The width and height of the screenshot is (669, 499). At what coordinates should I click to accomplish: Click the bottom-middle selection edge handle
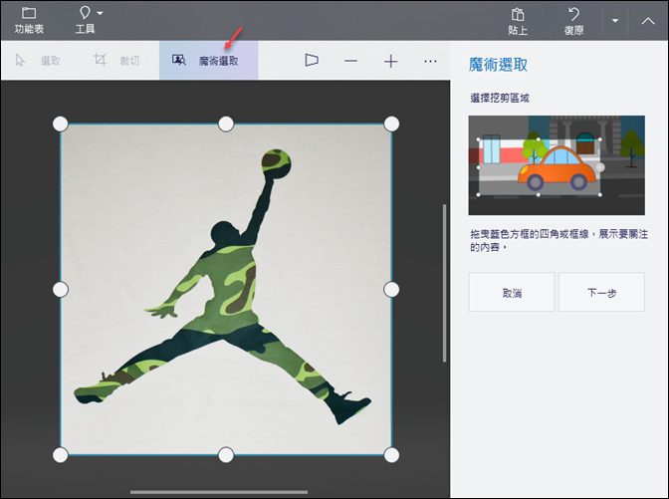226,455
